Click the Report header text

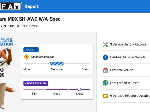pos(32,6)
